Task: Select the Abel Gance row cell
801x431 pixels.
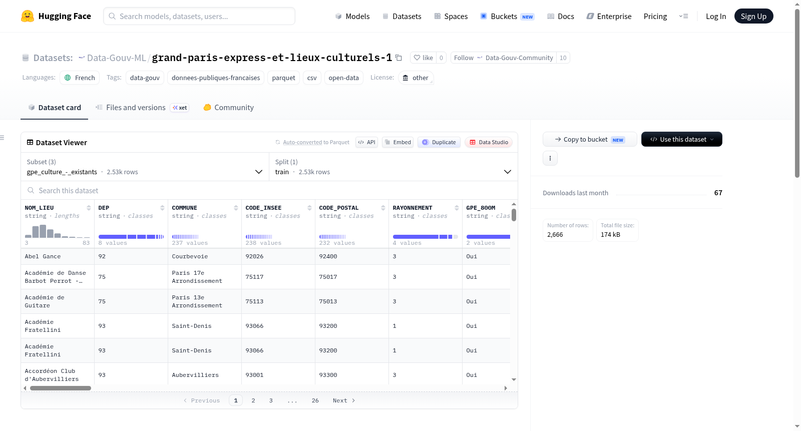Action: (x=58, y=256)
